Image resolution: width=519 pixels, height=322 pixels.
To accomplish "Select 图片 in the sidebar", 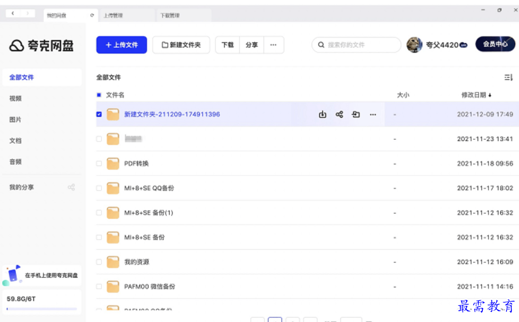I will point(15,120).
